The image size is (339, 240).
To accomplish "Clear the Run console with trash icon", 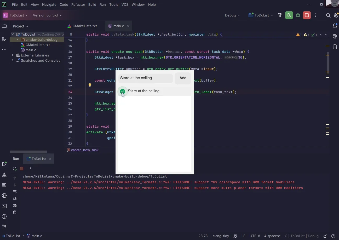I will (x=15, y=212).
